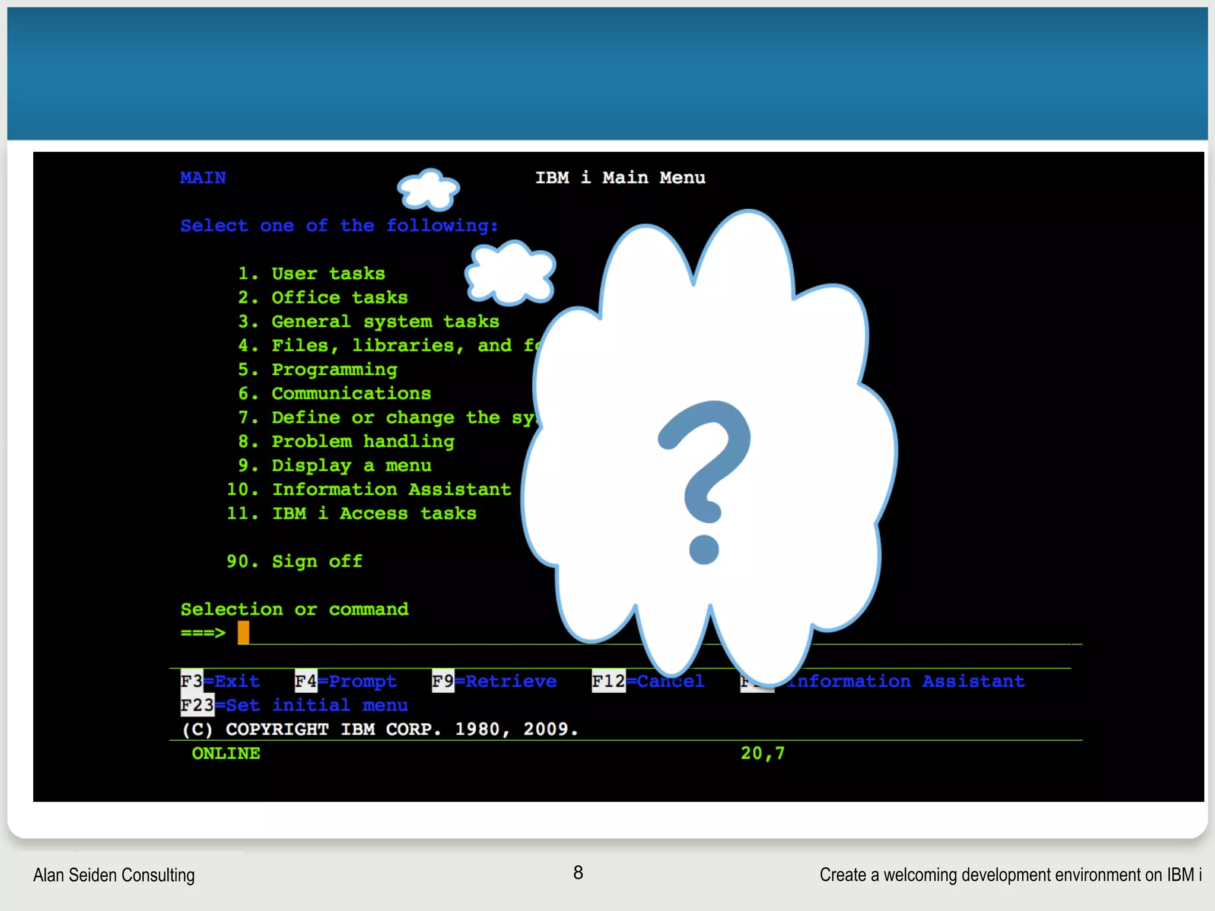Select 4. Files, libraries menu entry
The image size is (1215, 911).
pos(389,345)
